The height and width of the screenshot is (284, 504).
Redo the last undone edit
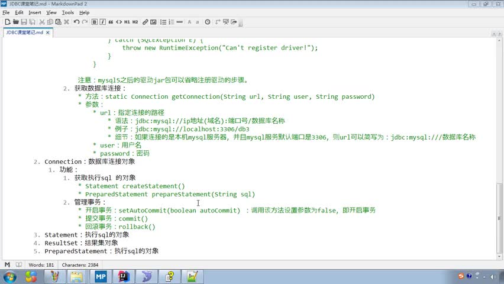pos(85,22)
